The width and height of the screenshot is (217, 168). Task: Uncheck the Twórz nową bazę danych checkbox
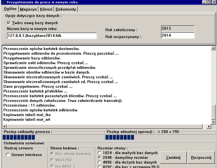[x=9, y=23]
